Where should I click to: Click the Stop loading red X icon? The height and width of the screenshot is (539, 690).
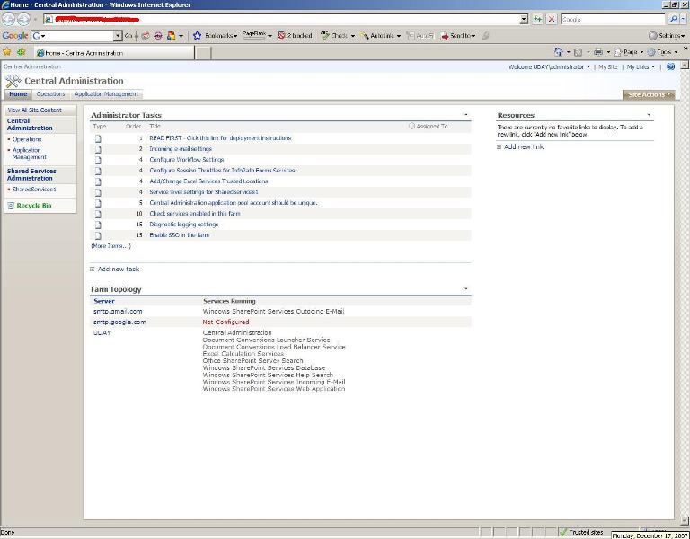pyautogui.click(x=552, y=20)
